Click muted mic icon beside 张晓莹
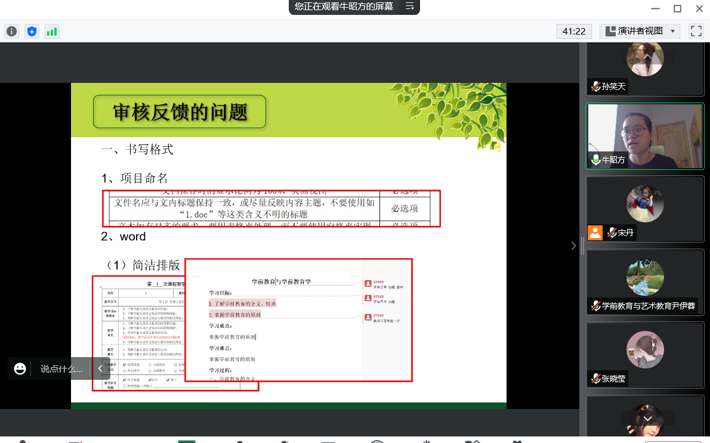This screenshot has width=710, height=443. [595, 378]
